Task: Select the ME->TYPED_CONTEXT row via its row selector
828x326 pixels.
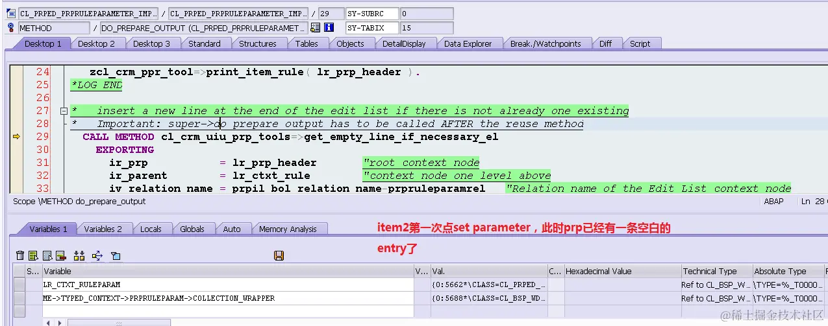Action: pos(19,298)
